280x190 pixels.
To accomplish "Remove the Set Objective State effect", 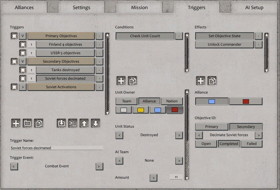I will 259,36.
